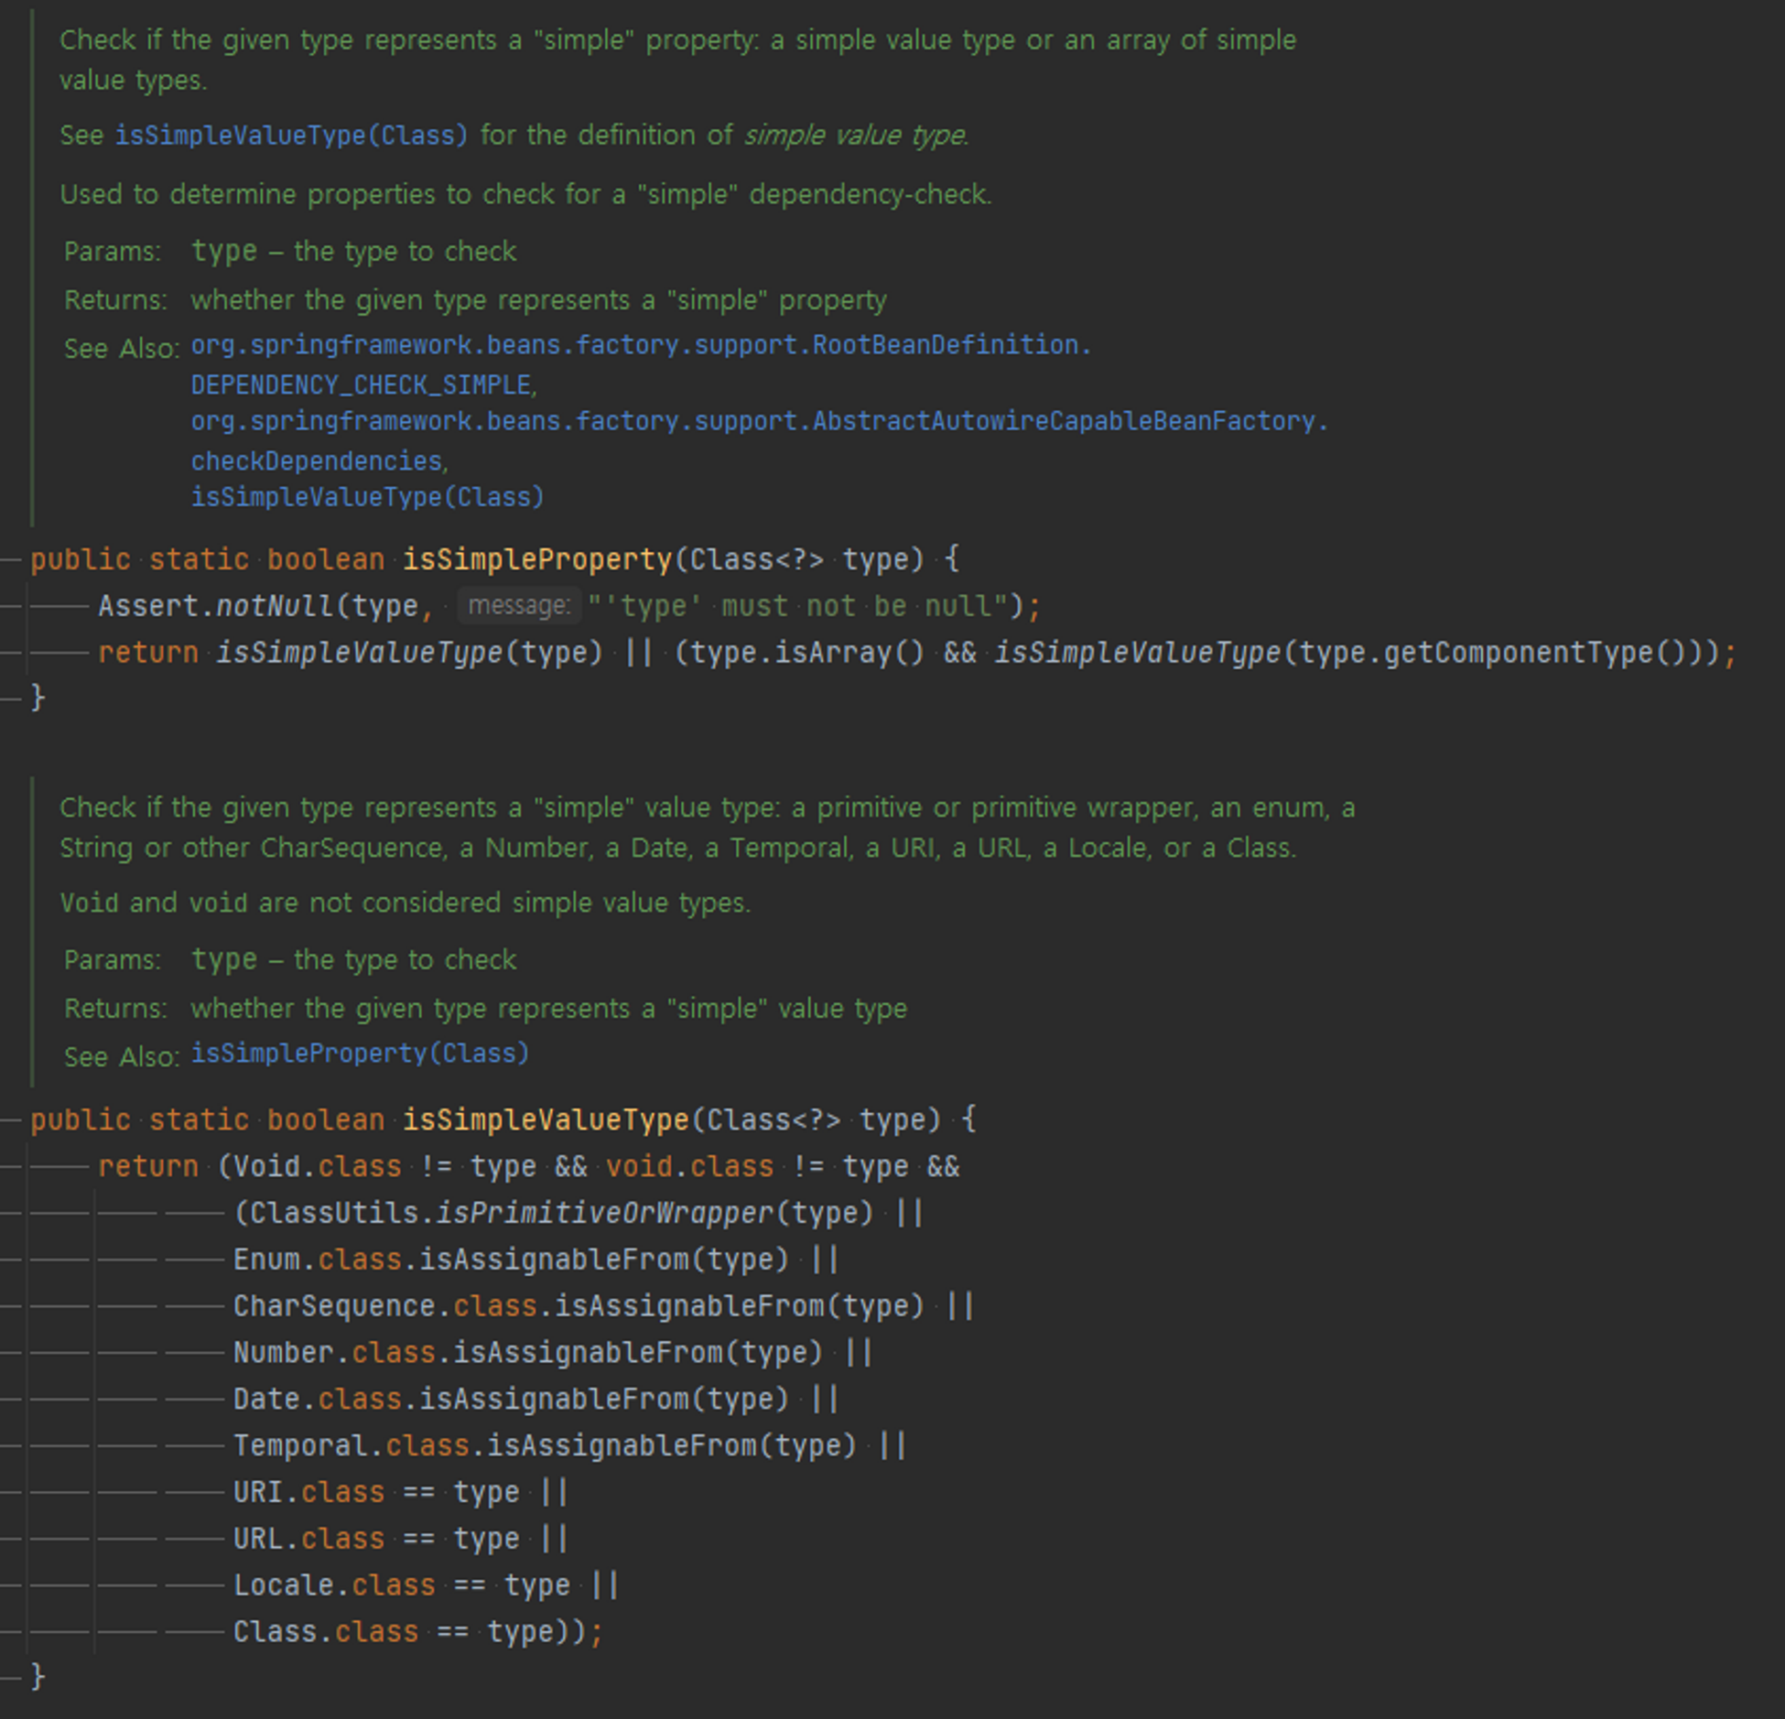Image resolution: width=1785 pixels, height=1719 pixels.
Task: Follow the isSimpleProperty(Class) See Also link
Action: 359,1054
